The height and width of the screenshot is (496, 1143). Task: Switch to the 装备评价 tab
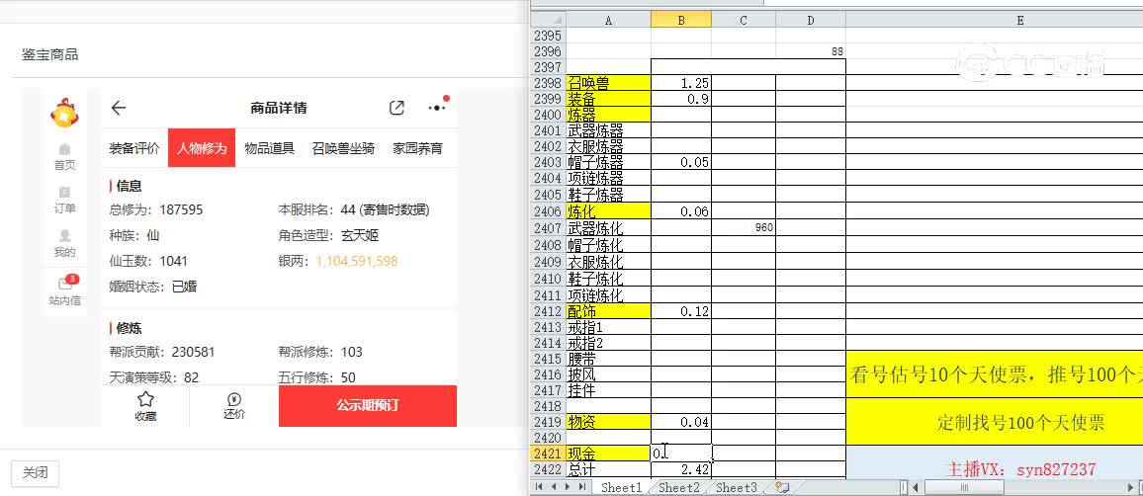134,148
